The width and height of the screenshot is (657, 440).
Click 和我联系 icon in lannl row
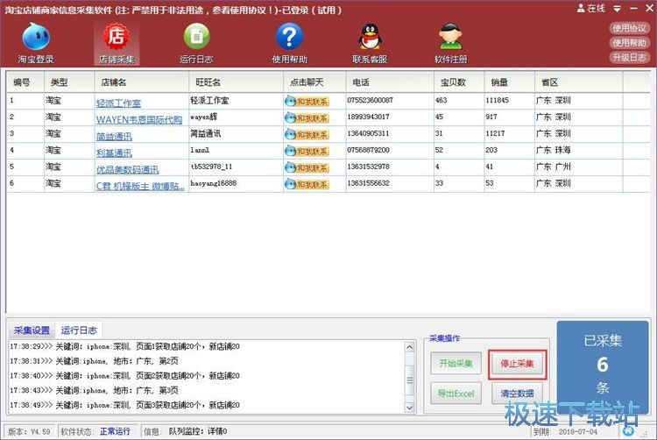[x=307, y=152]
